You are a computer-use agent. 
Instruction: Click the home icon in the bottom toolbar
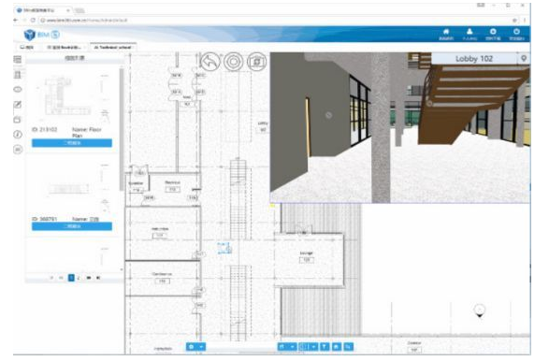coord(336,347)
